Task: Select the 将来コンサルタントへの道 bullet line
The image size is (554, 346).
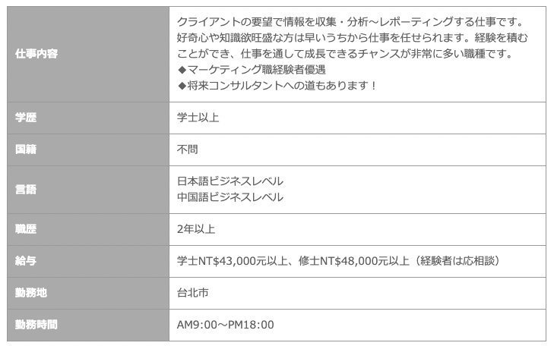Action: tap(277, 86)
